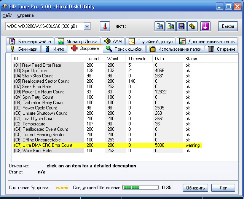
Task: Open the Справка menu
Action: [x=26, y=15]
